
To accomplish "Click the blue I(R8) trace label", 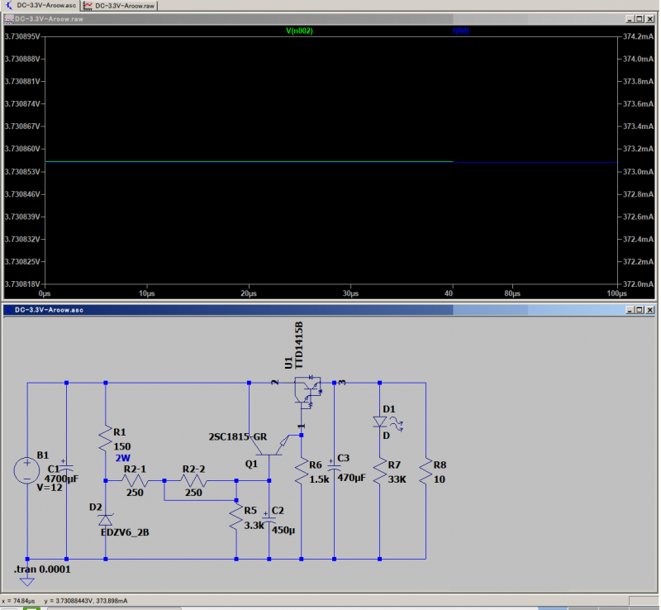I will click(x=461, y=31).
